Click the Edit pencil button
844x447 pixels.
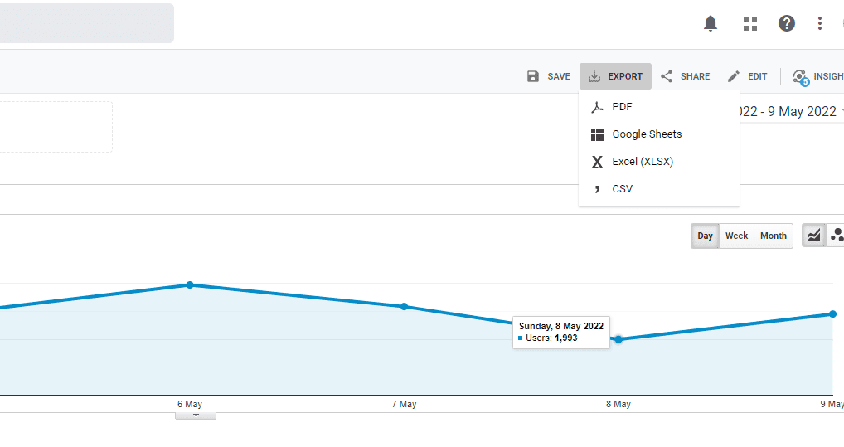click(x=747, y=76)
